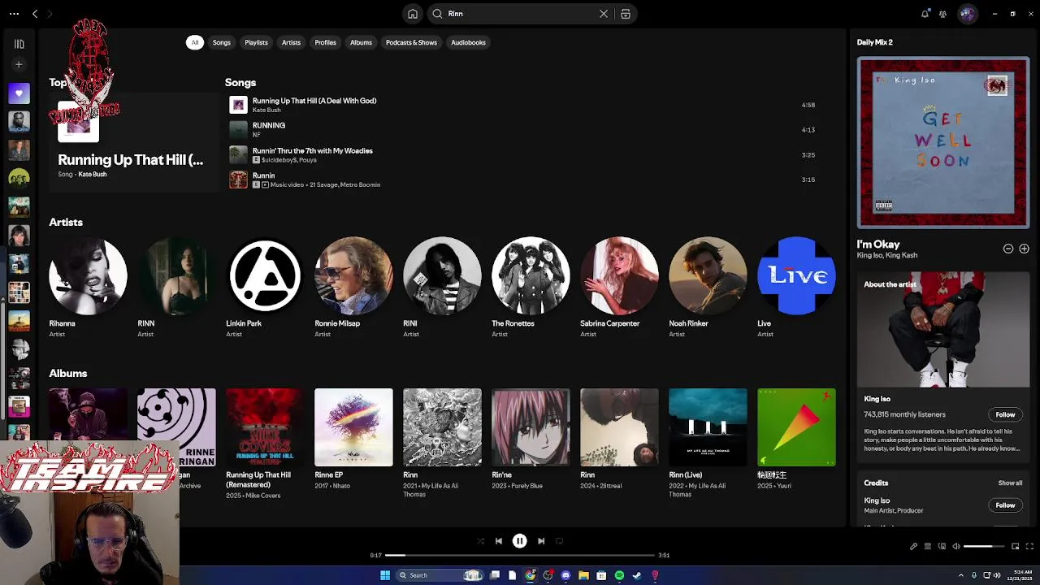The width and height of the screenshot is (1040, 585).
Task: Open Windows Start menu
Action: click(385, 575)
